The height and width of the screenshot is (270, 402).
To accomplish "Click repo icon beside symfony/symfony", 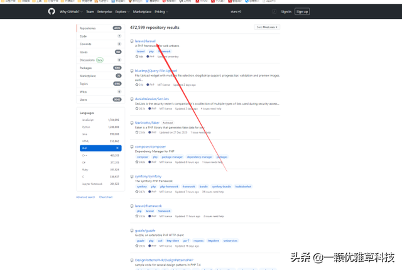I will click(132, 177).
